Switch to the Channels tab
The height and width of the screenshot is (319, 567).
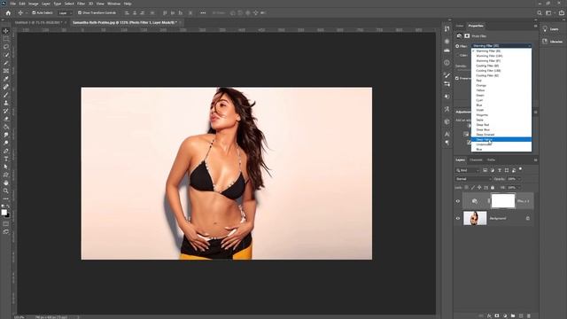coord(476,159)
